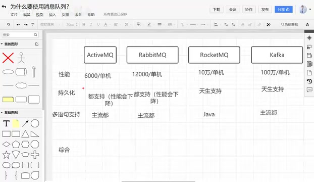
Task: Click the link insert icon in toolbar
Action: click(259, 24)
